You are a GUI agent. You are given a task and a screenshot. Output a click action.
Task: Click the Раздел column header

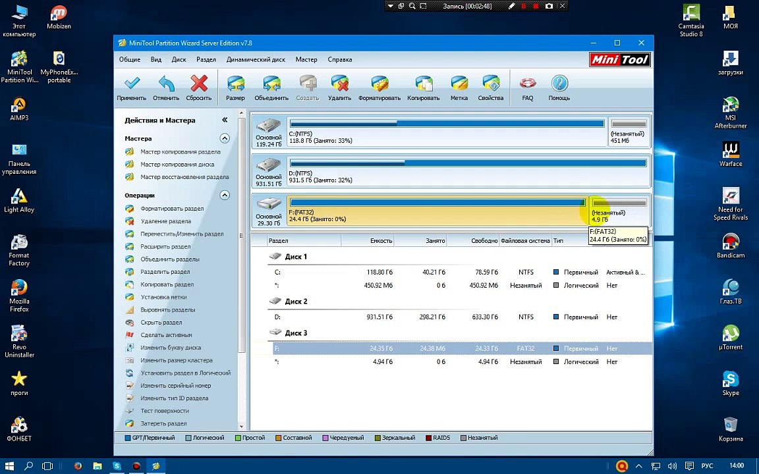click(304, 240)
